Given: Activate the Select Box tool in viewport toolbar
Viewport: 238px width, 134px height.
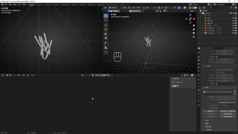Looking at the screenshot, I should tap(106, 16).
